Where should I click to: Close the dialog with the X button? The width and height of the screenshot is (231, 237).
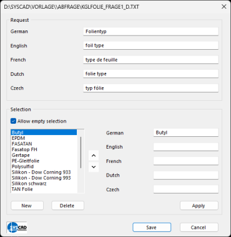[224, 7]
